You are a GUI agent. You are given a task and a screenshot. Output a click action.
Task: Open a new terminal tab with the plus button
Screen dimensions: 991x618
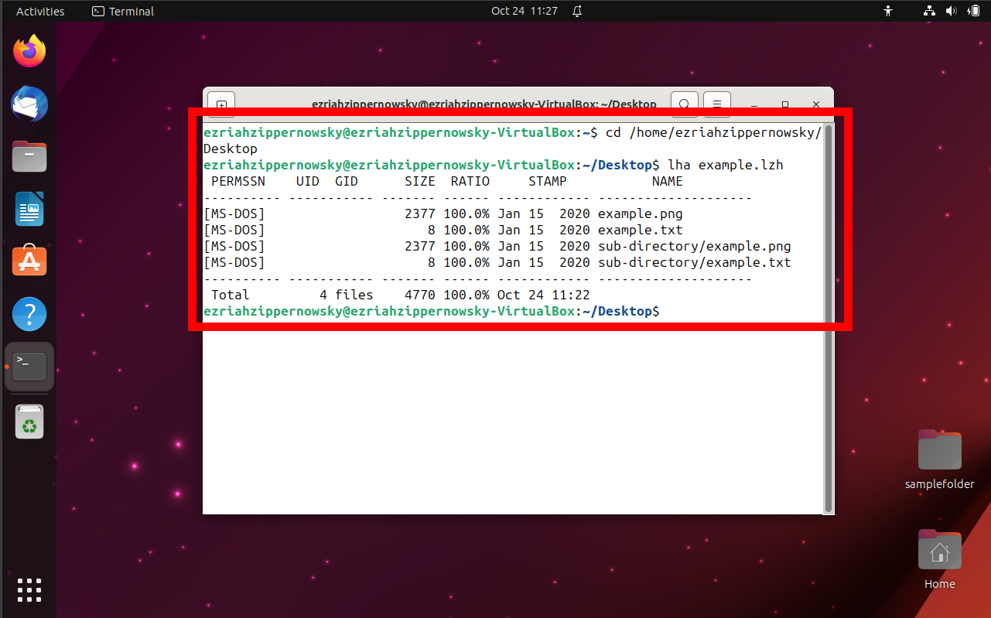tap(220, 103)
